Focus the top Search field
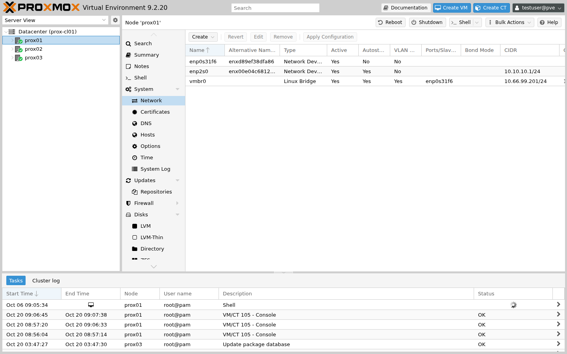The image size is (567, 354). click(x=275, y=8)
